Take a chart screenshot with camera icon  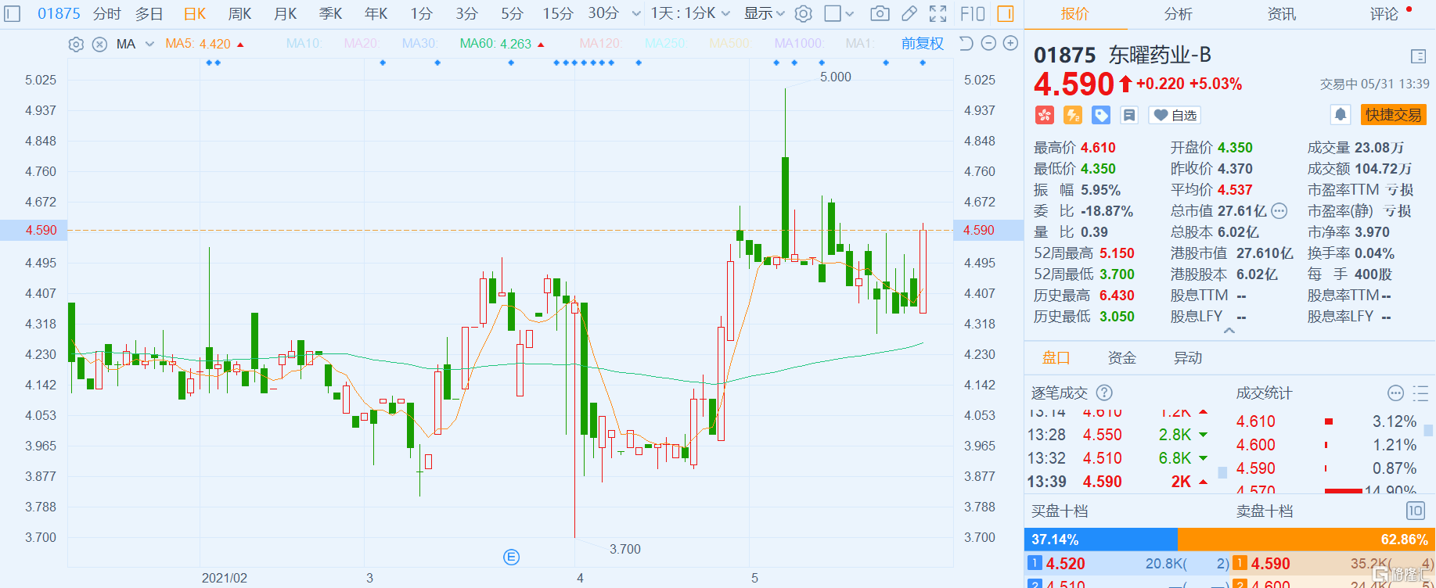click(x=880, y=13)
